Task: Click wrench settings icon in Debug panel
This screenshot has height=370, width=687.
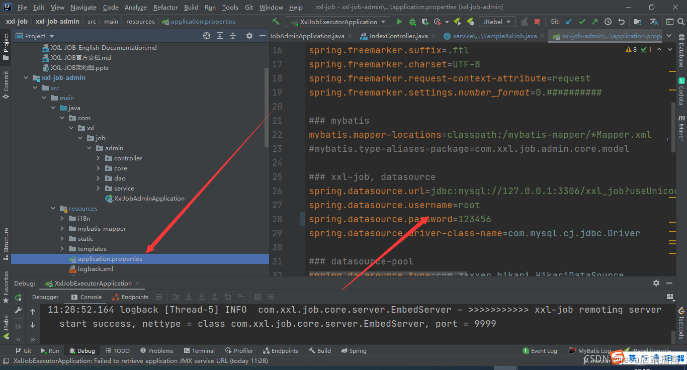Action: click(19, 311)
